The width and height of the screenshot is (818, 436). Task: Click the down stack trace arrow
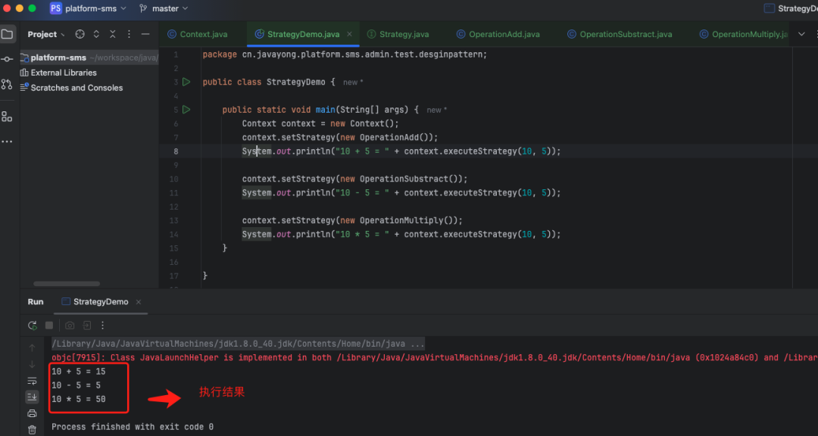coord(33,365)
